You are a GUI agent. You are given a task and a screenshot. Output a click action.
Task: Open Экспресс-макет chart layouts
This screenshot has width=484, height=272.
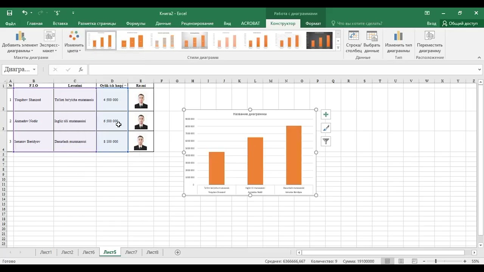50,42
